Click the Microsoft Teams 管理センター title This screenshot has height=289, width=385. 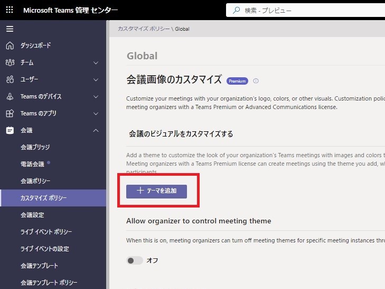[x=70, y=10]
